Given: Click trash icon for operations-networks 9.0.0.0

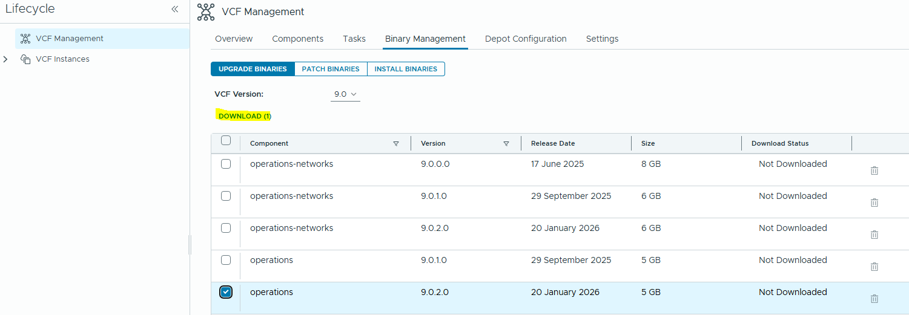Looking at the screenshot, I should 874,170.
